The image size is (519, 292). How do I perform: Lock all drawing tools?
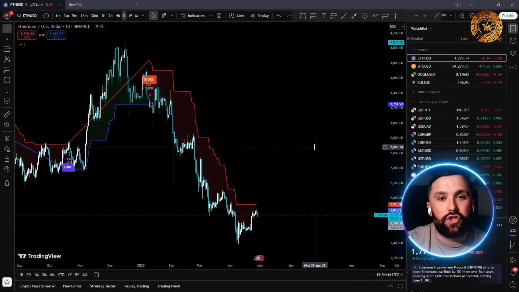[7, 159]
